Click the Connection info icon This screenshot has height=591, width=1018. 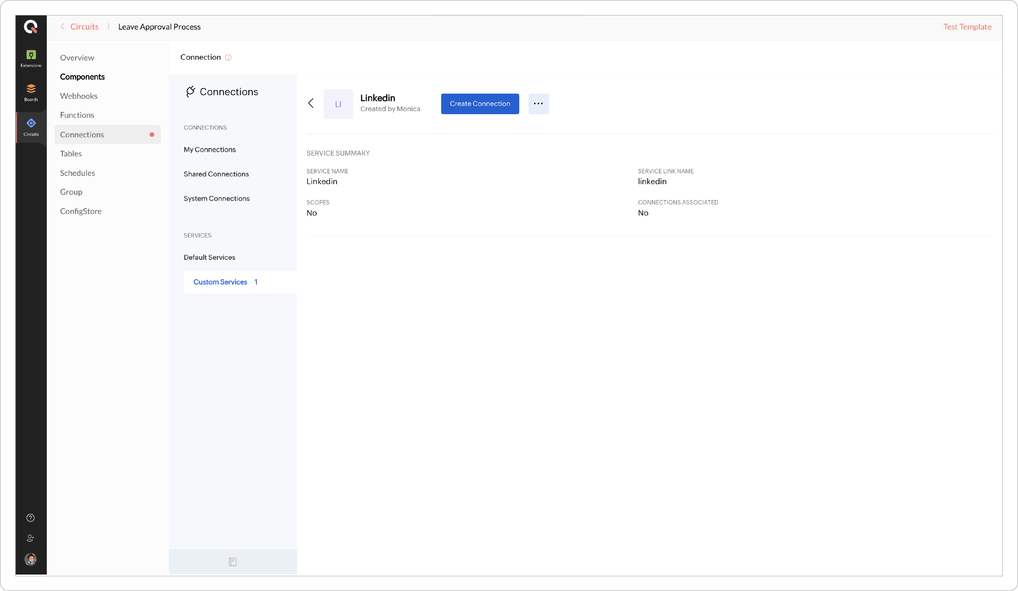228,58
